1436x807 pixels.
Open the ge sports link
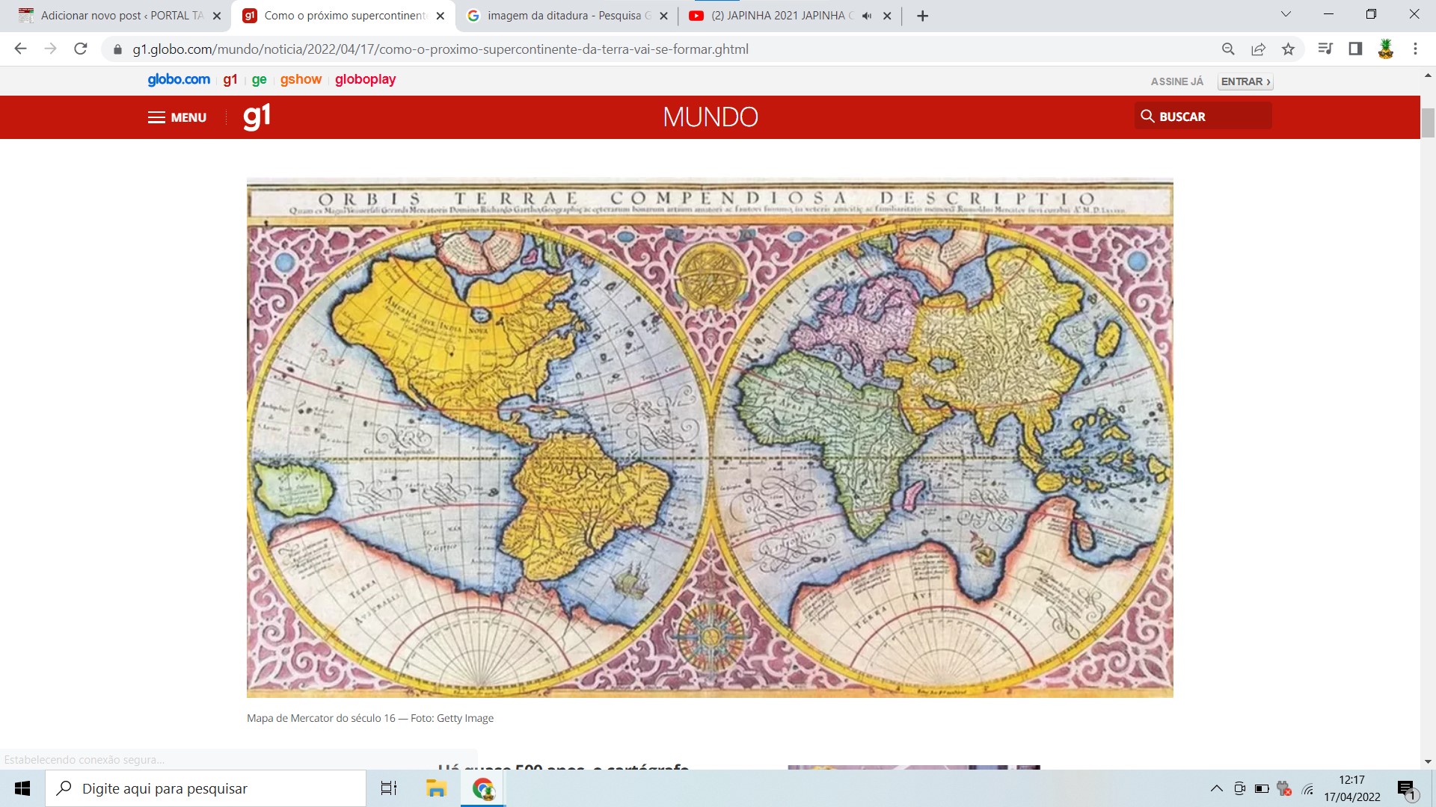click(x=260, y=79)
